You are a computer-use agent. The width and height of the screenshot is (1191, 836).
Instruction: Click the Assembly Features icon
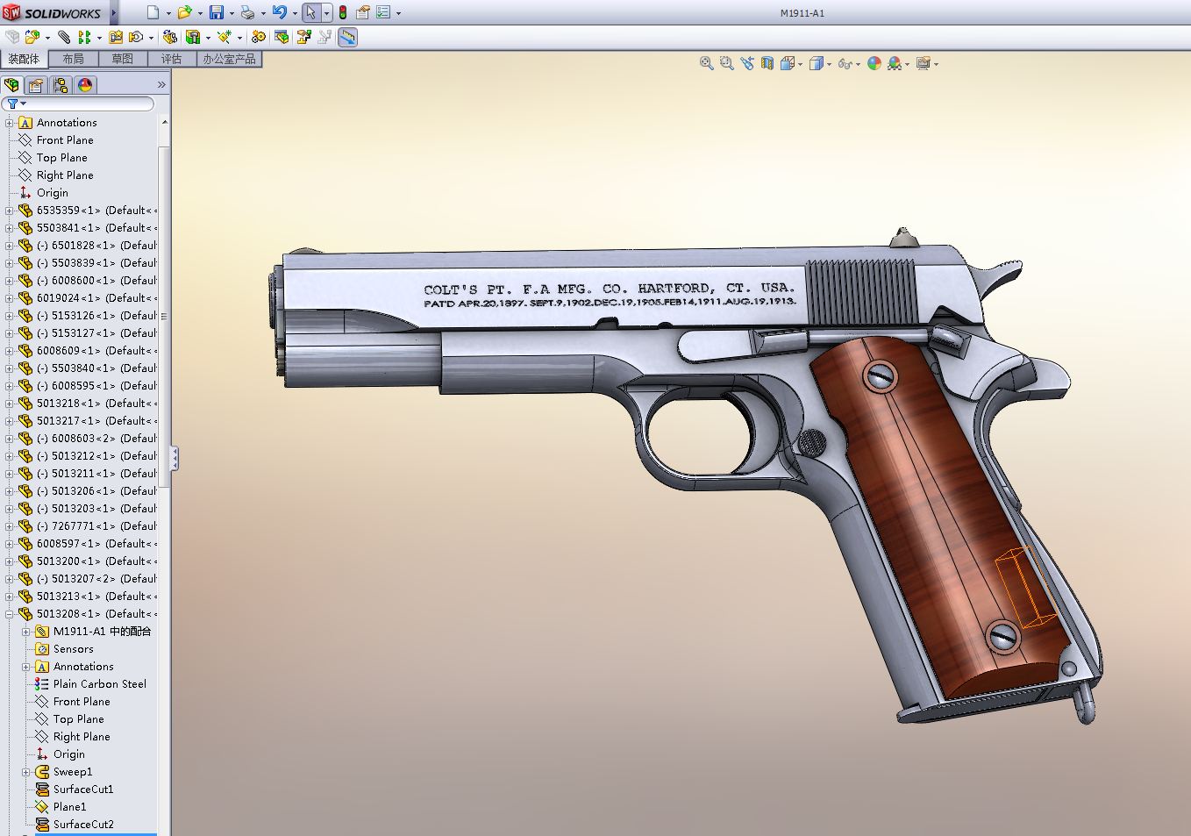point(193,37)
